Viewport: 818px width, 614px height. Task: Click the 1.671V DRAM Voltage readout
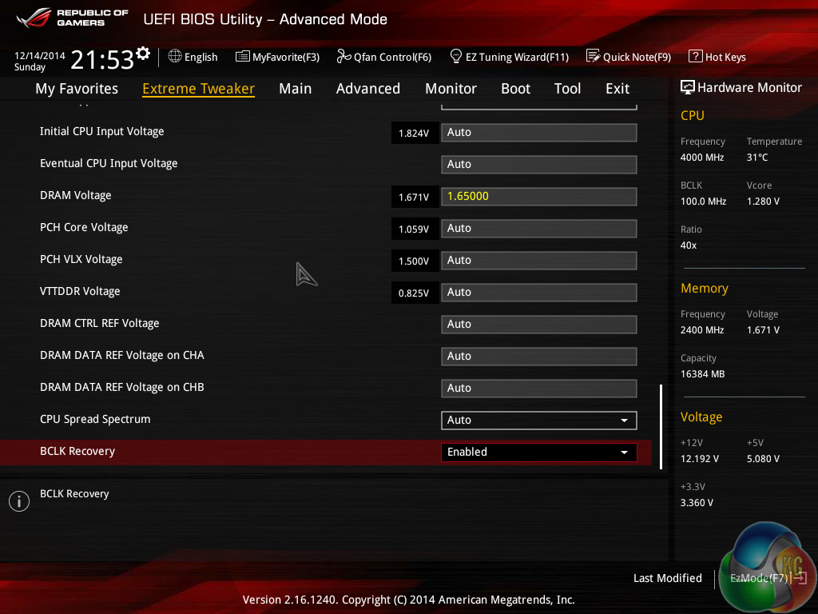click(415, 197)
